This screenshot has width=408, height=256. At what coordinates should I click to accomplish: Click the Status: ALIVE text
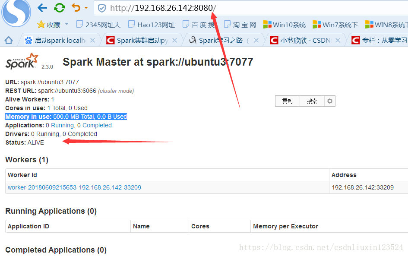tap(25, 142)
